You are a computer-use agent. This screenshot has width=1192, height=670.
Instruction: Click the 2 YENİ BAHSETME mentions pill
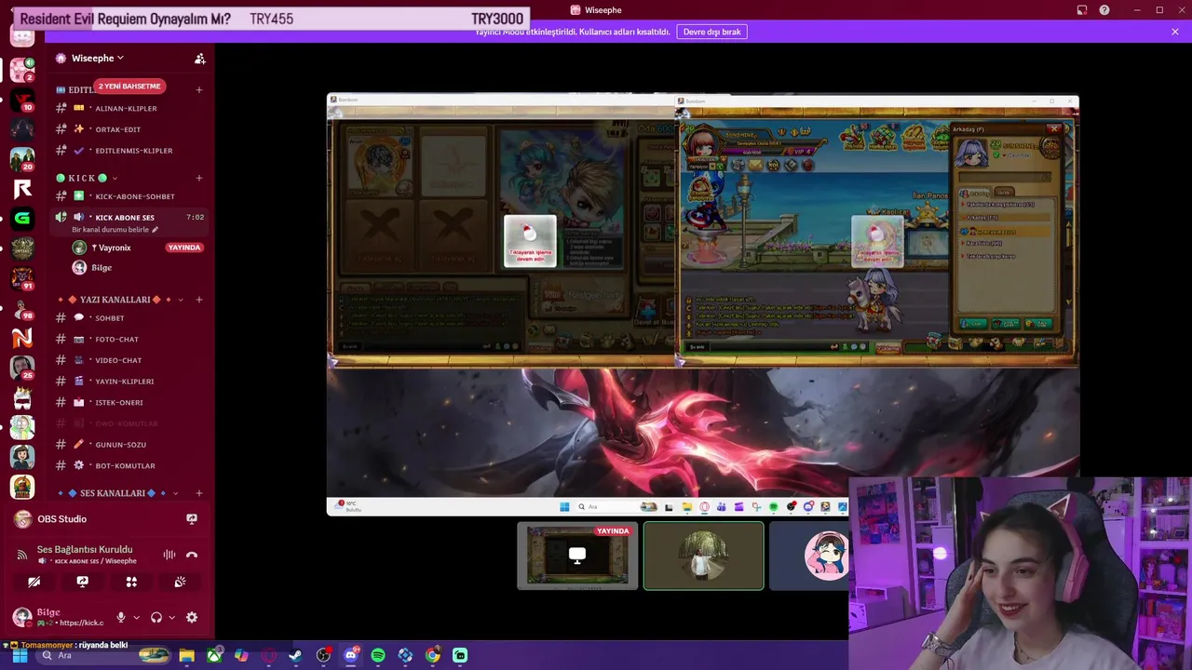(x=130, y=86)
